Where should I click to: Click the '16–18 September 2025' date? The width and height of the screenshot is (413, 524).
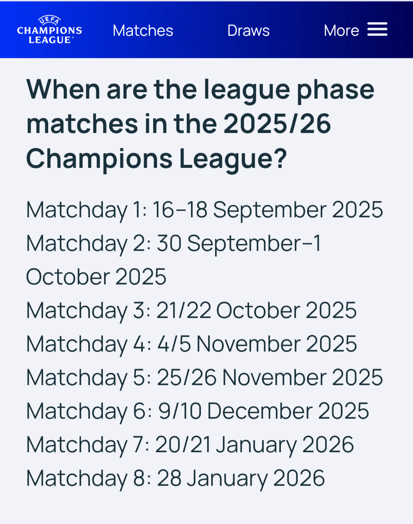coord(268,210)
